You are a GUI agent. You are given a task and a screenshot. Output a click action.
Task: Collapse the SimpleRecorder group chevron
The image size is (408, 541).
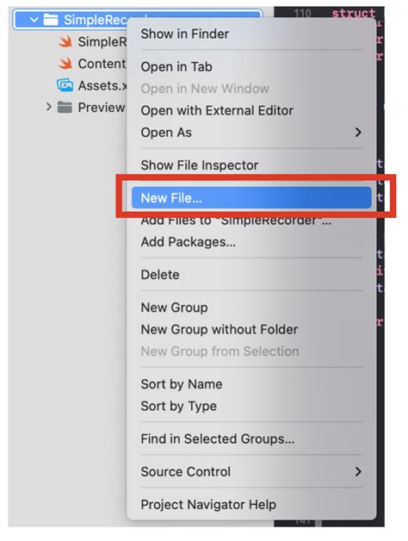pos(34,20)
